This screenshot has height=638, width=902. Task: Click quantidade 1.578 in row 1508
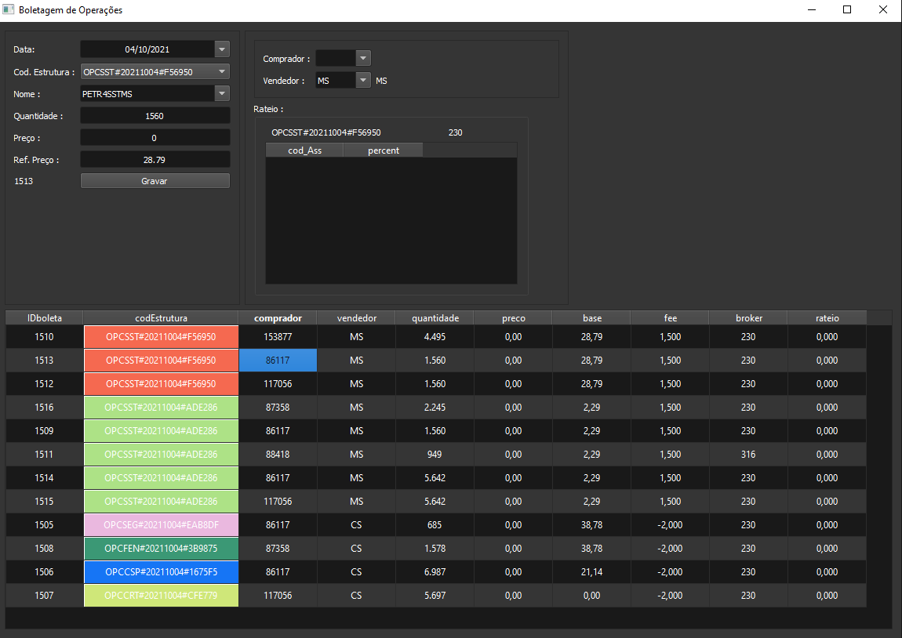(x=435, y=549)
